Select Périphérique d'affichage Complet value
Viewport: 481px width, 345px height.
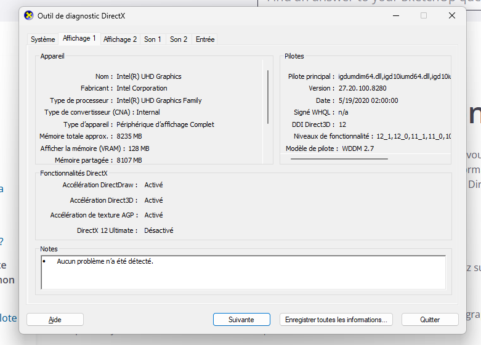click(x=165, y=124)
